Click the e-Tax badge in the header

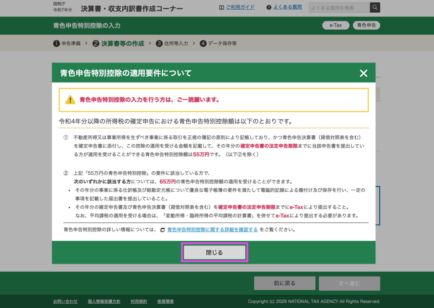(335, 25)
